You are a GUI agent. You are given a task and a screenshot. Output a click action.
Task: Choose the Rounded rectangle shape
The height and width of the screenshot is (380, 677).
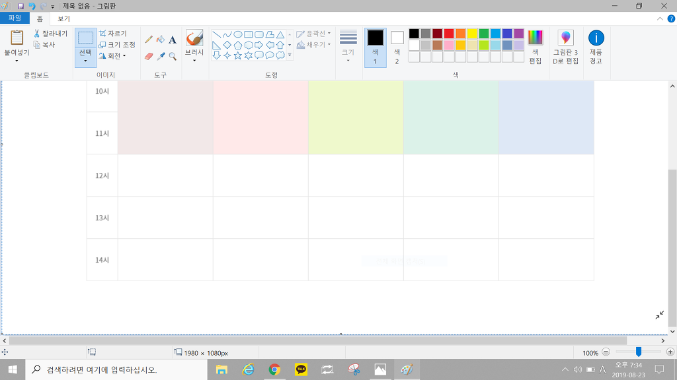click(x=259, y=34)
